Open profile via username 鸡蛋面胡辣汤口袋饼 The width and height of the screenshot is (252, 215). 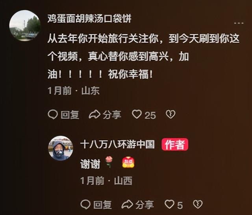click(x=89, y=18)
